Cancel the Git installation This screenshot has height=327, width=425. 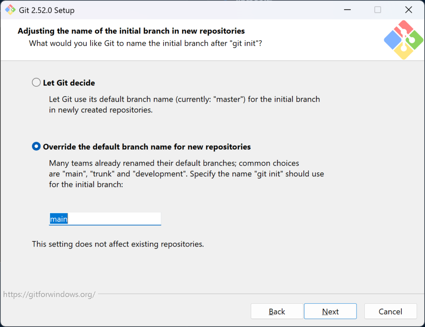pos(390,311)
